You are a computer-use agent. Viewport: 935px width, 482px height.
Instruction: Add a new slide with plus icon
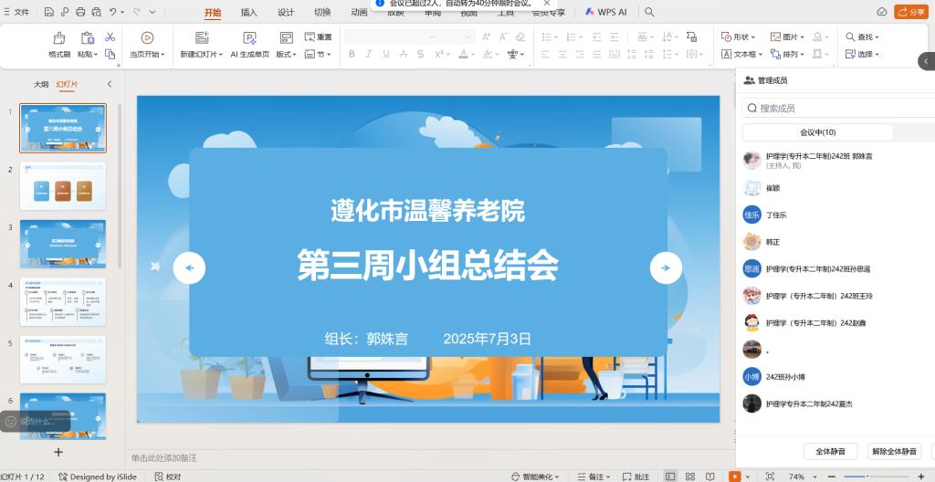click(x=58, y=452)
